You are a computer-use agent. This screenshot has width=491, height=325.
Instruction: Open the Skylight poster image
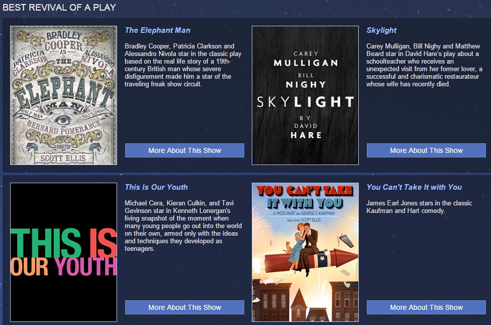coord(305,95)
